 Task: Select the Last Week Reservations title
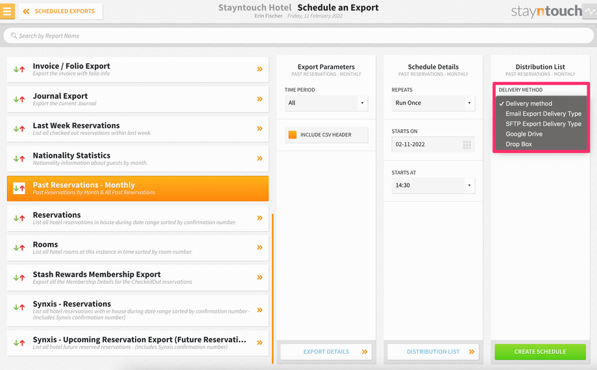pos(76,125)
